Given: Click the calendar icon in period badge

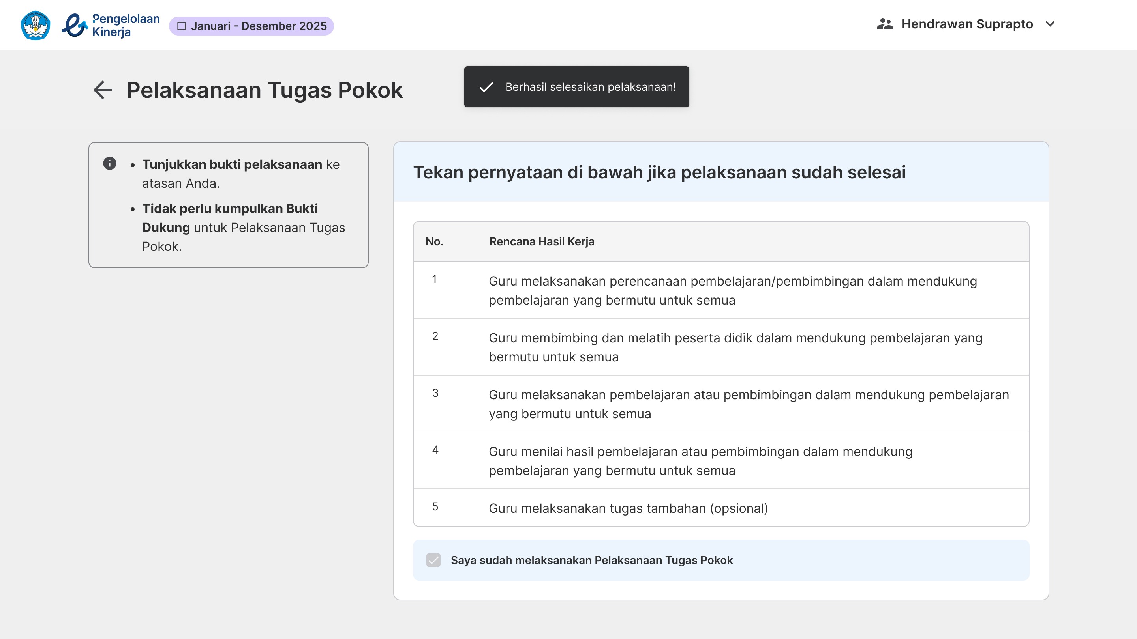Looking at the screenshot, I should (182, 26).
